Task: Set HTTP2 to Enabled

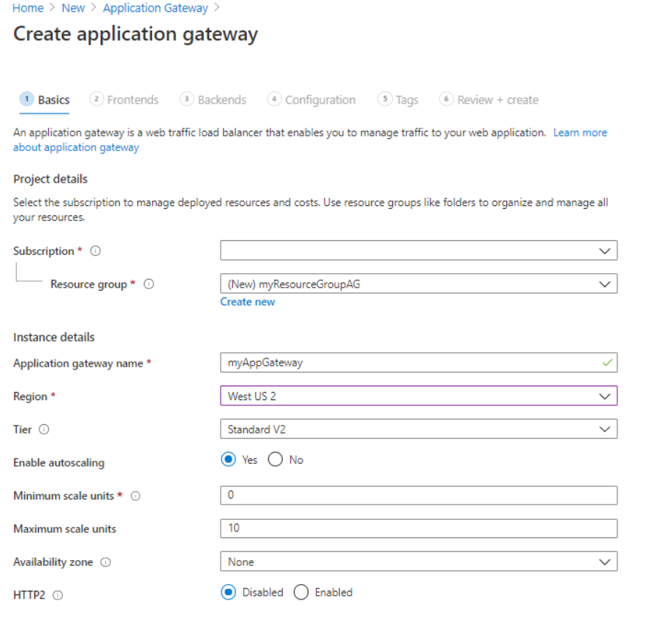Action: [x=301, y=592]
